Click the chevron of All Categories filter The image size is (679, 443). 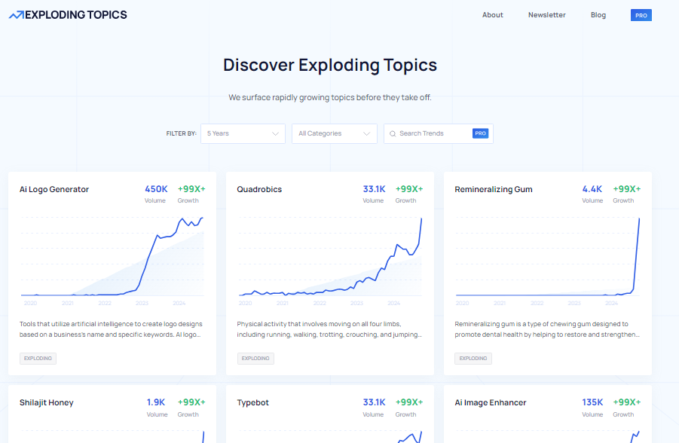click(x=366, y=133)
